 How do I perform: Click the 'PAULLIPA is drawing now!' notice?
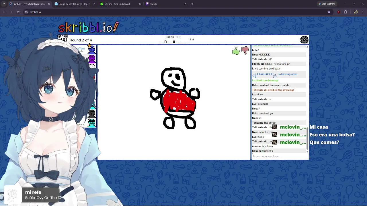[275, 75]
